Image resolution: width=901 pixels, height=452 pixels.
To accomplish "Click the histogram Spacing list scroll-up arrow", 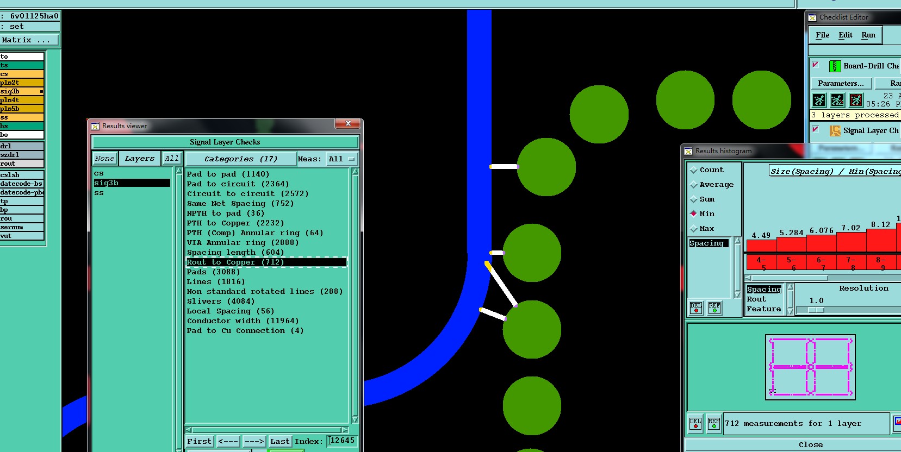I will (737, 240).
